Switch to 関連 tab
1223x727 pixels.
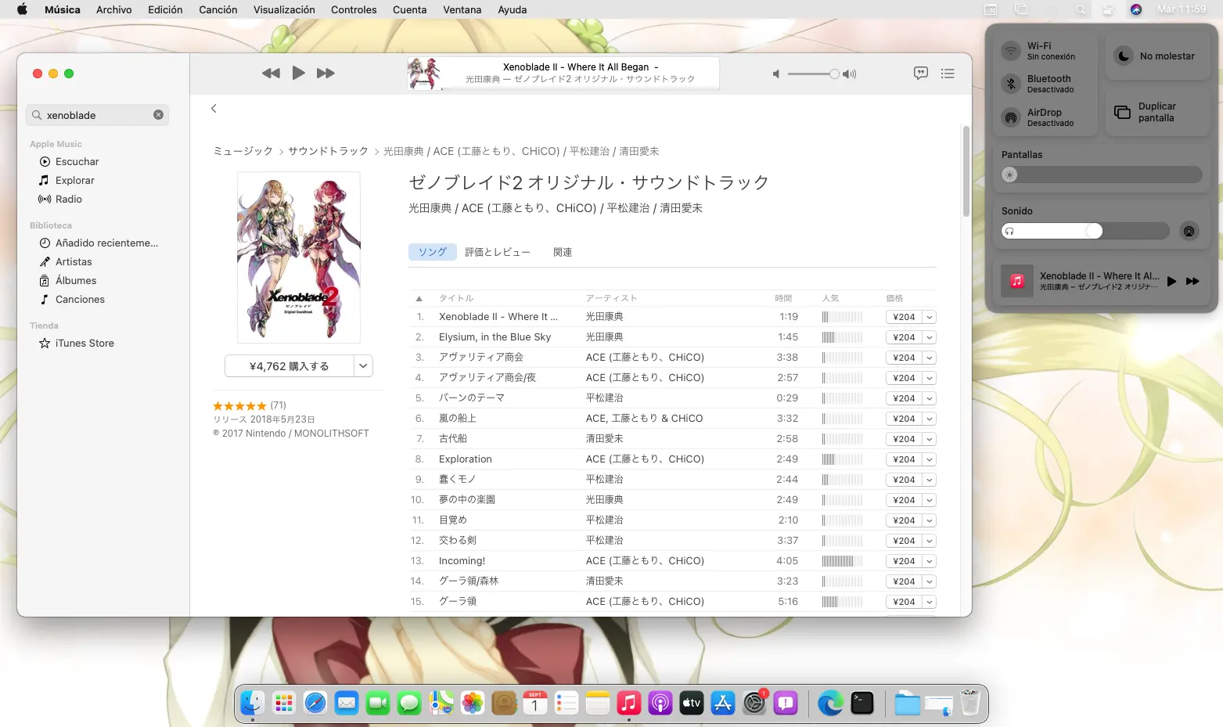pos(563,252)
